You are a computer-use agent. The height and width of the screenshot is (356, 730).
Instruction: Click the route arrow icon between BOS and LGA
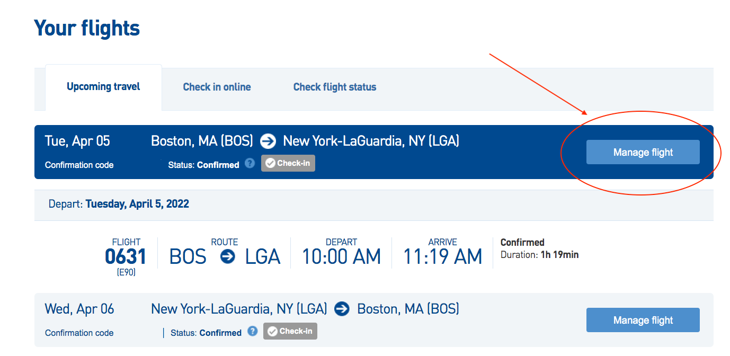(269, 141)
